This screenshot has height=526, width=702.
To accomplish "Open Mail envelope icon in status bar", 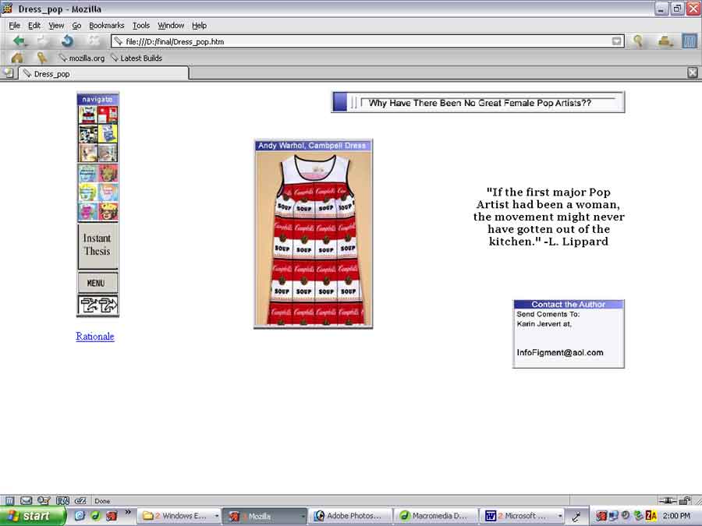I will pyautogui.click(x=27, y=500).
